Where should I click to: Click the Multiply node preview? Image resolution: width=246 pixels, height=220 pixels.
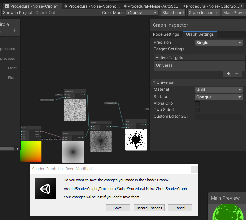[101, 141]
